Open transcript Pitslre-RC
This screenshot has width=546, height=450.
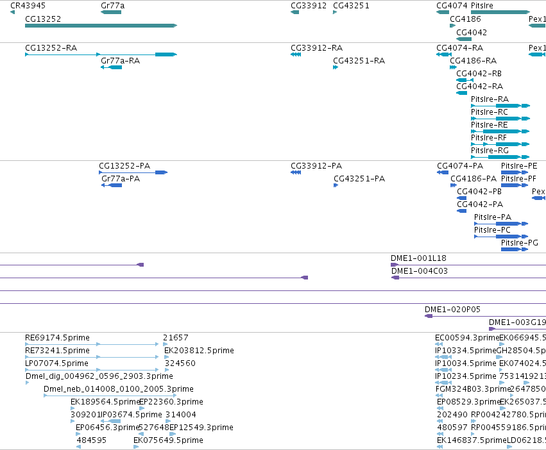[500, 119]
